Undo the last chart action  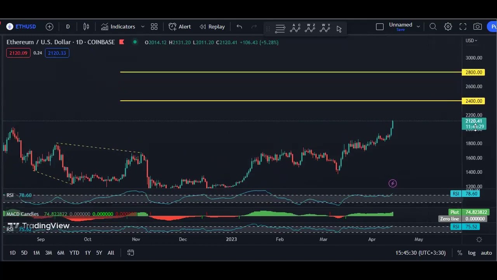pyautogui.click(x=239, y=26)
